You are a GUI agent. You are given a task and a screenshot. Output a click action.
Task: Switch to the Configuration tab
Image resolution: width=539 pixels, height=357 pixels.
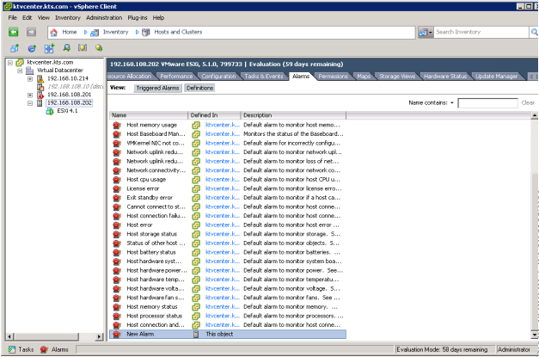218,77
